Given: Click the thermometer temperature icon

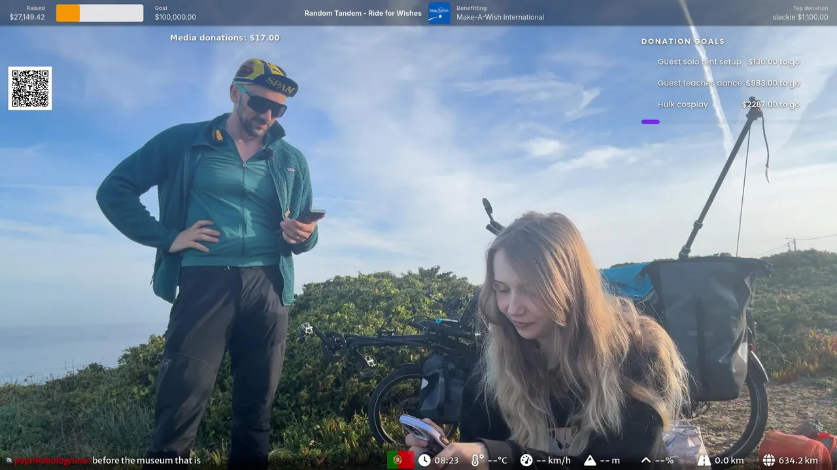Looking at the screenshot, I should point(477,460).
